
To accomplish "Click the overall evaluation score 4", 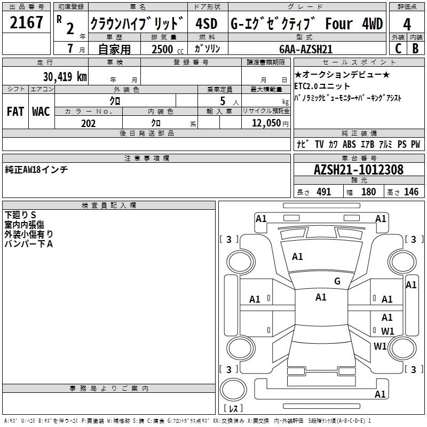I will point(407,25).
